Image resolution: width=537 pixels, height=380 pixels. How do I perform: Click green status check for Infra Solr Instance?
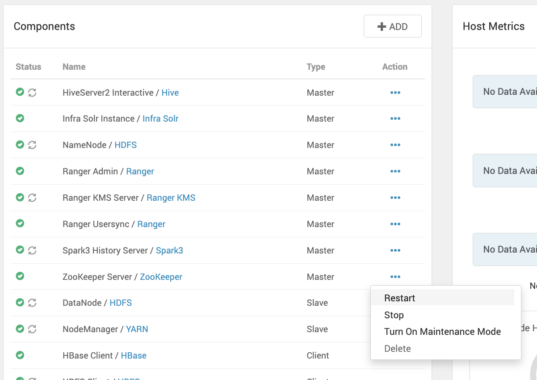click(x=20, y=118)
